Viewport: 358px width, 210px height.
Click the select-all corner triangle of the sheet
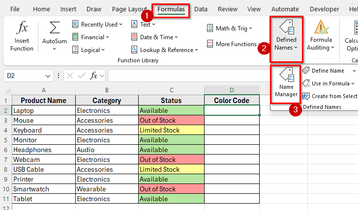[x=7, y=91]
